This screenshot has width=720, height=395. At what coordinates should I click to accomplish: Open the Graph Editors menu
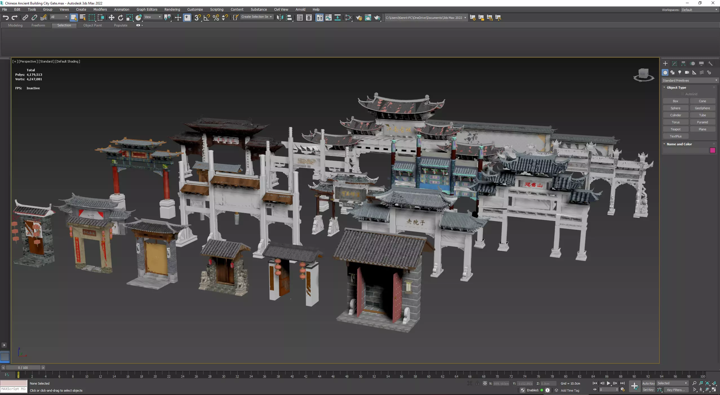click(147, 9)
